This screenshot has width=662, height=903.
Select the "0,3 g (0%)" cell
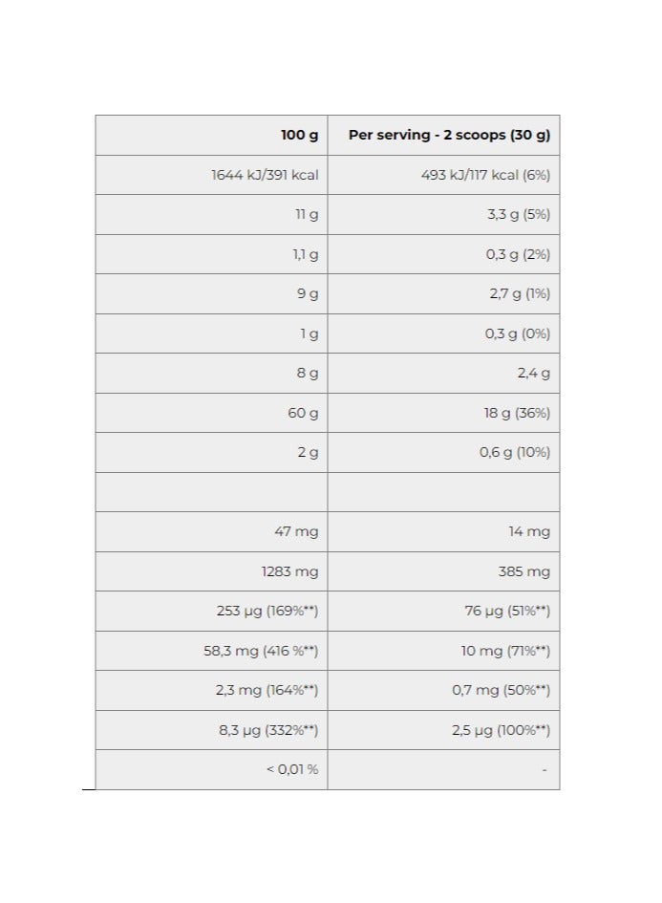[x=518, y=333]
